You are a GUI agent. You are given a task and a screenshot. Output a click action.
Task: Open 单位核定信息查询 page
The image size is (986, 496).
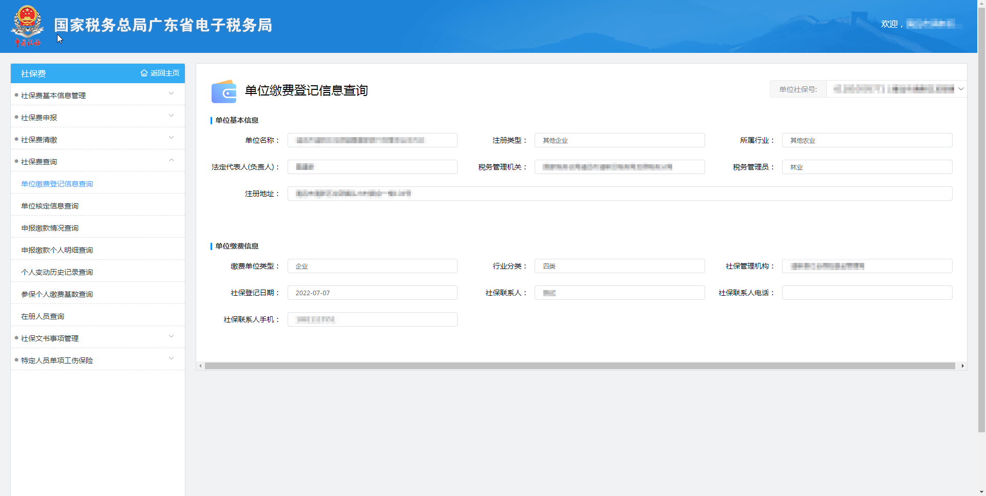pos(50,206)
